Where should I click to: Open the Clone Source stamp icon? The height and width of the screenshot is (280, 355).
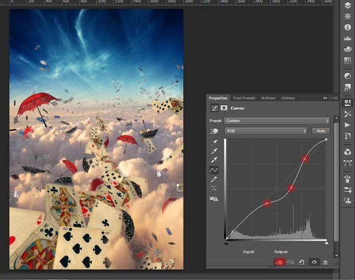tap(347, 200)
